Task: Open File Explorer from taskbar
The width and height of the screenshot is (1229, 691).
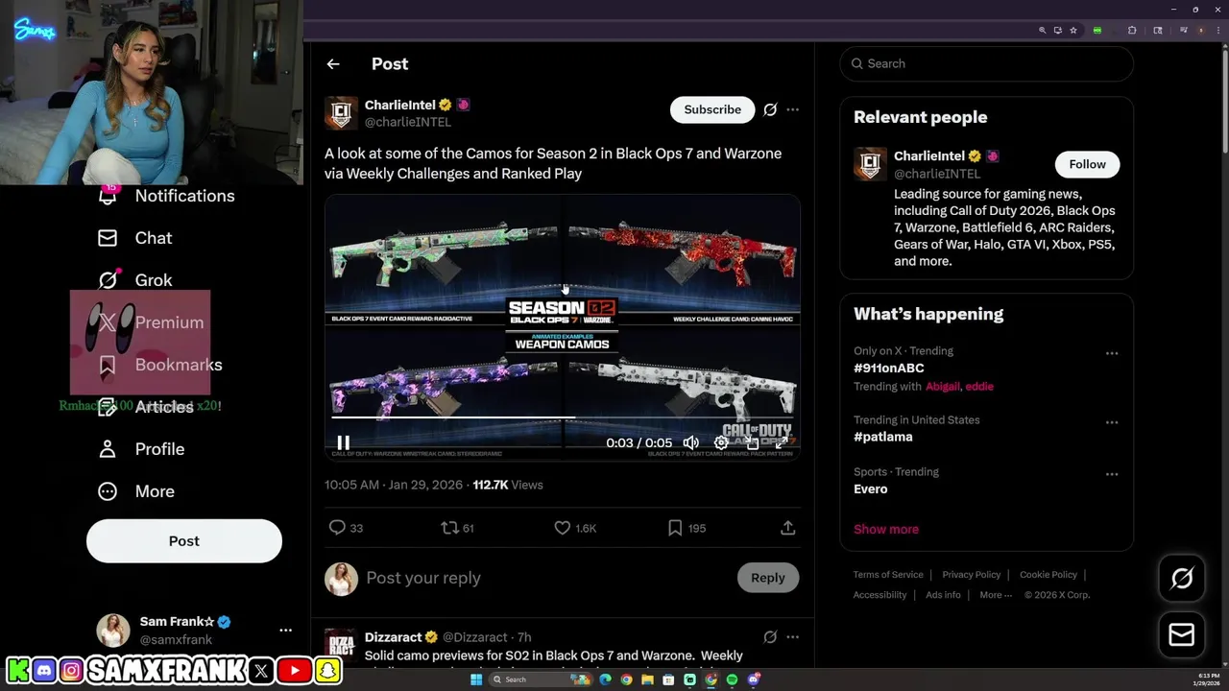Action: pyautogui.click(x=647, y=679)
